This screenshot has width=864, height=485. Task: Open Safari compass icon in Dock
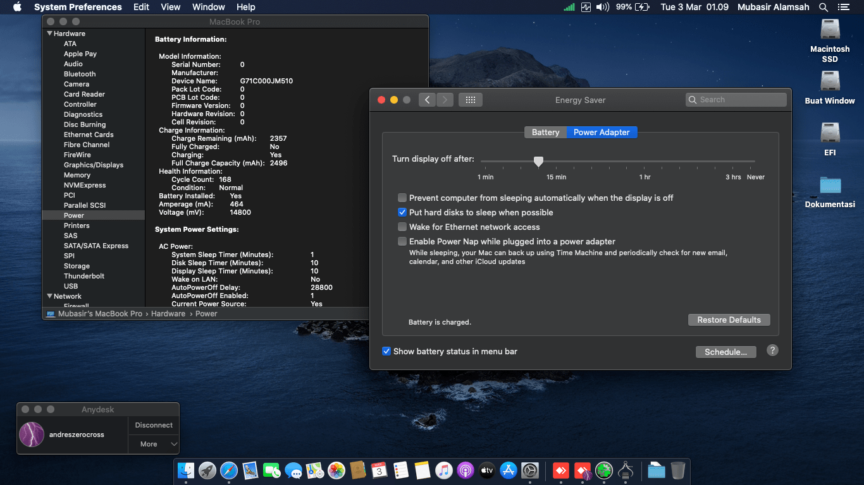tap(229, 470)
